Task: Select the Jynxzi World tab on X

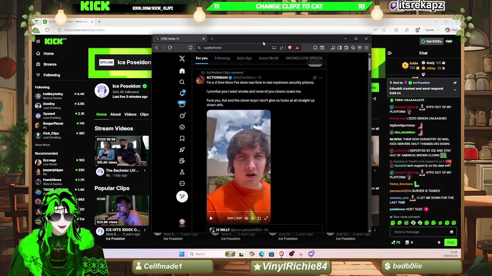Action: [268, 58]
